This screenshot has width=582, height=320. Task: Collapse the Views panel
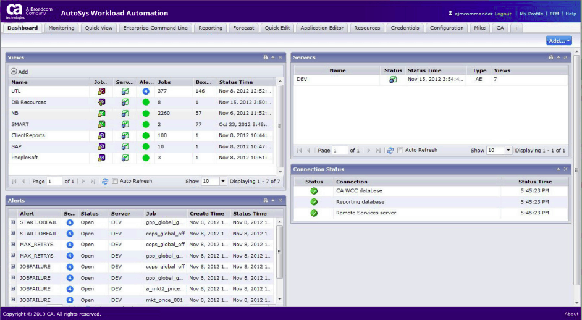273,57
